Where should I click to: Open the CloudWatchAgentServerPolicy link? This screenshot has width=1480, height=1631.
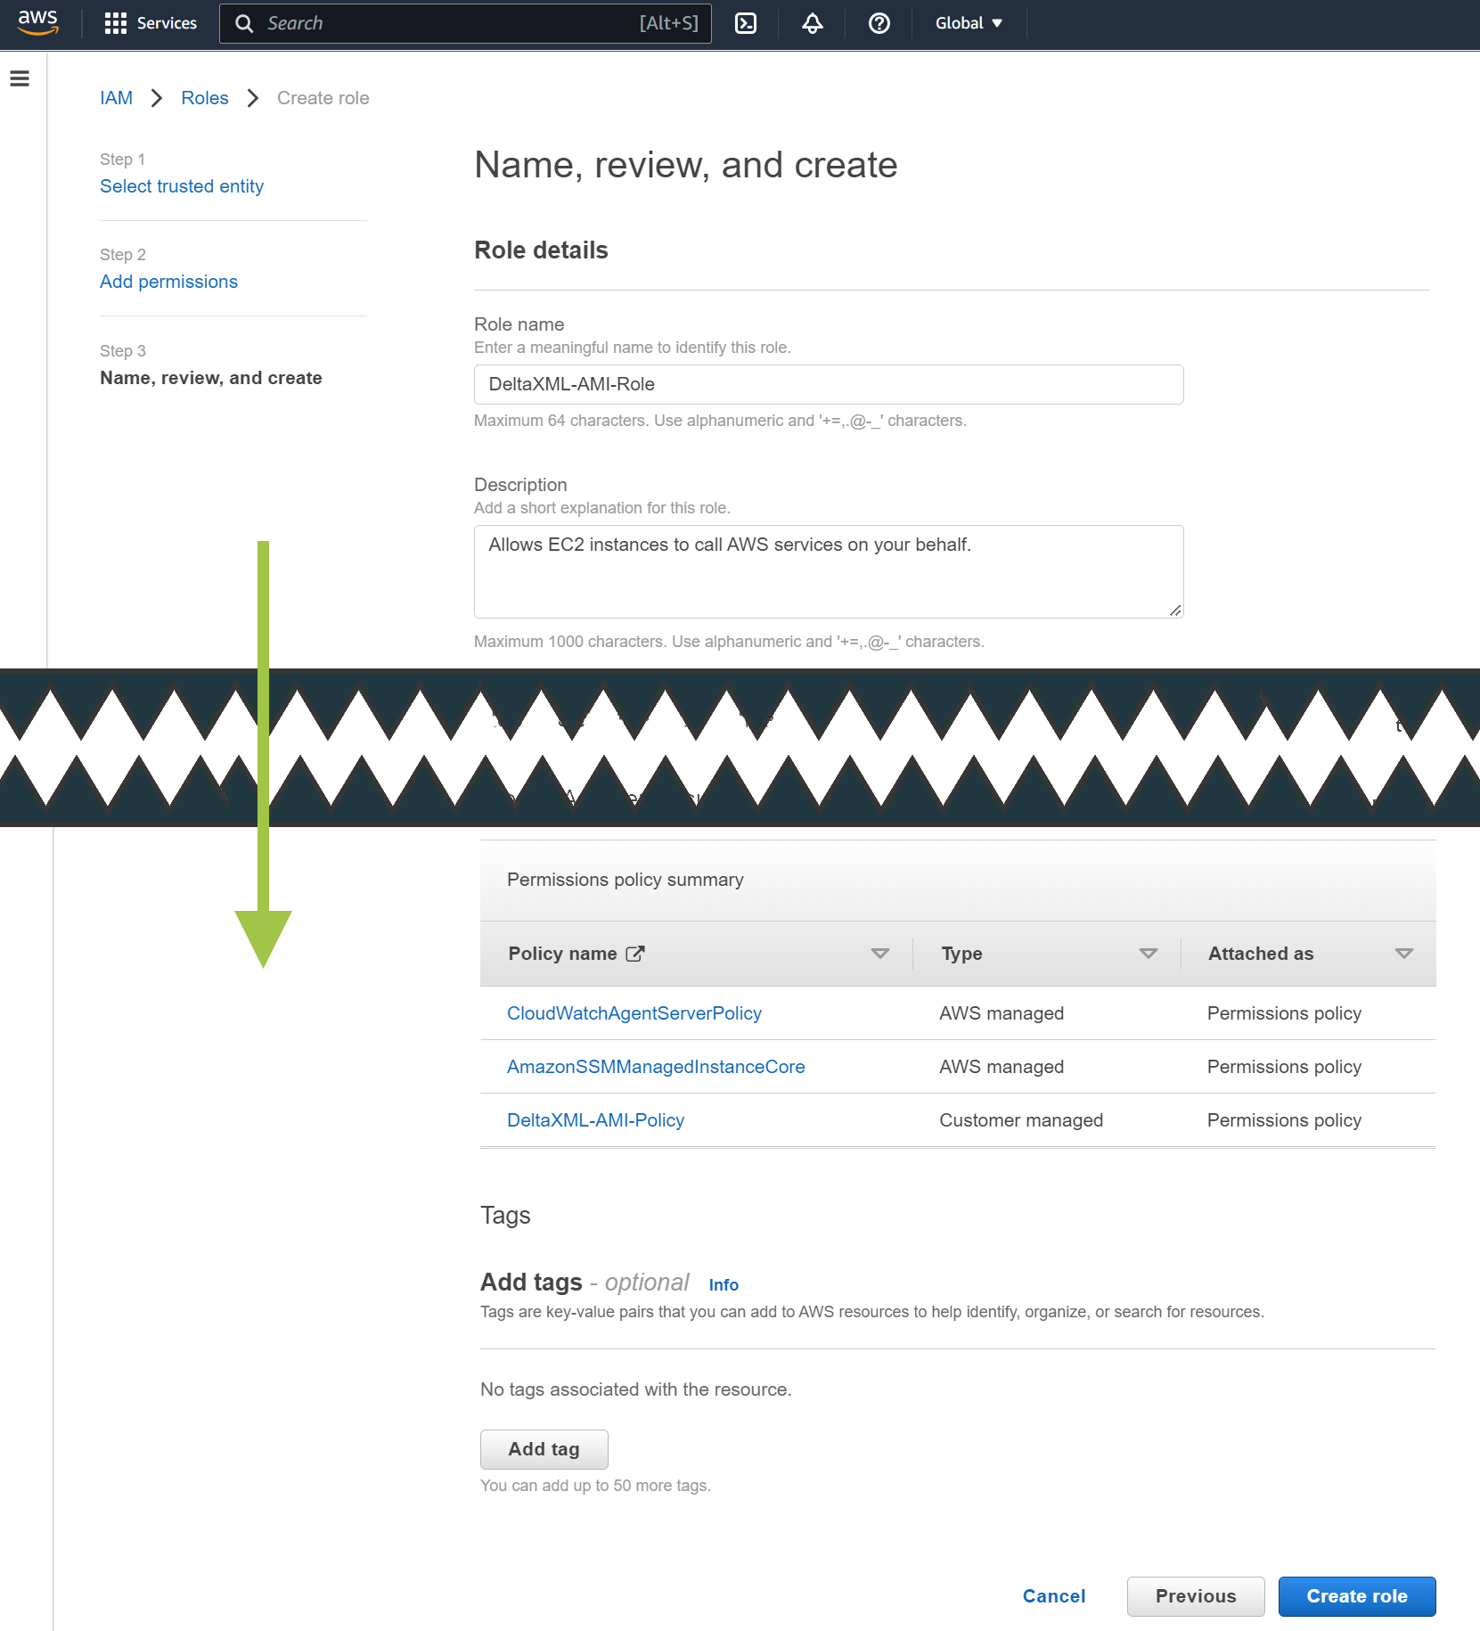[x=634, y=1013]
